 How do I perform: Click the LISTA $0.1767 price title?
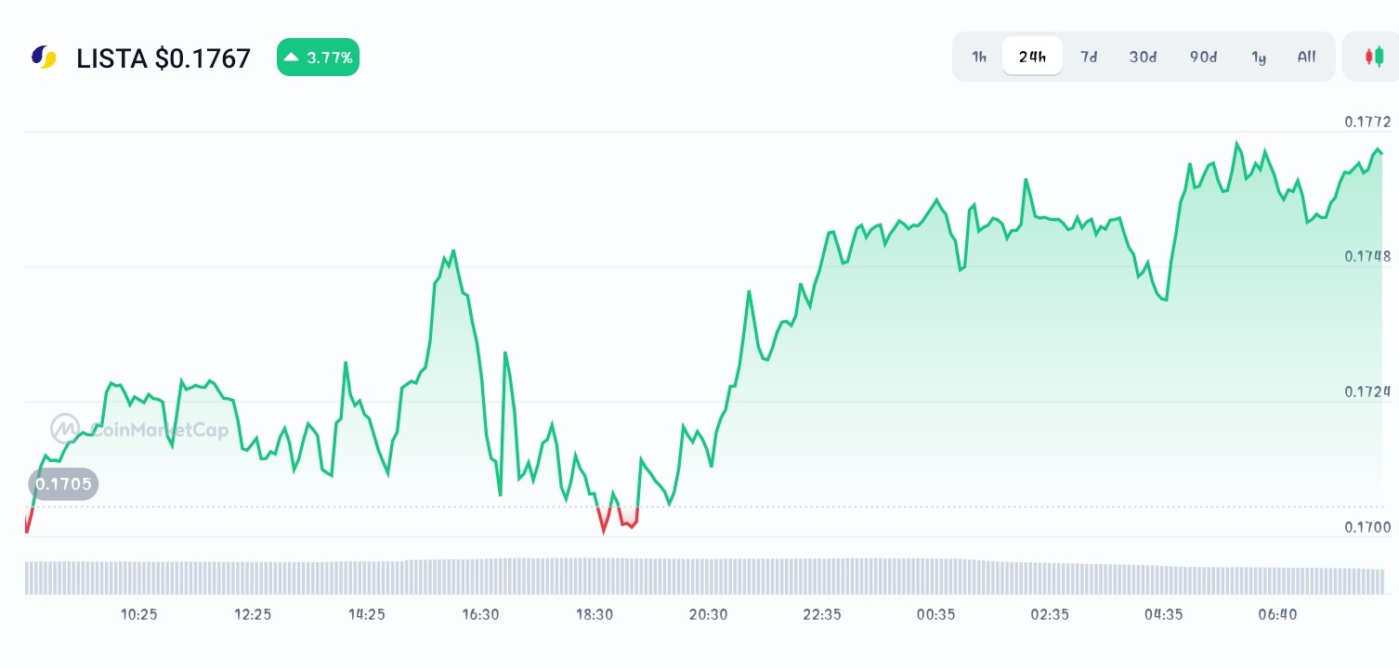pyautogui.click(x=163, y=58)
